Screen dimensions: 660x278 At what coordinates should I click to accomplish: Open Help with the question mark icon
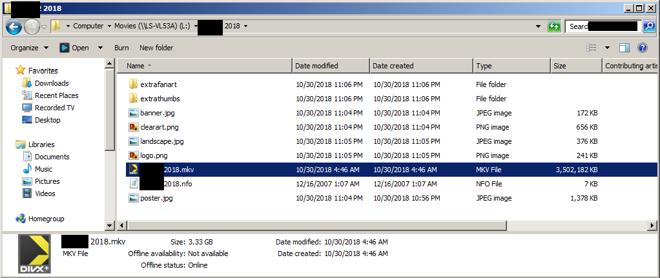click(643, 48)
